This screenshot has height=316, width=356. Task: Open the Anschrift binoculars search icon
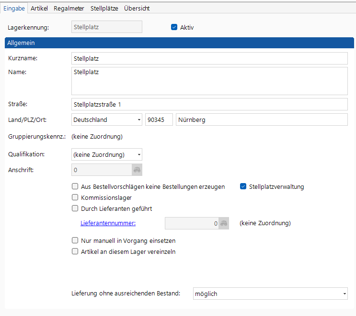coord(137,170)
